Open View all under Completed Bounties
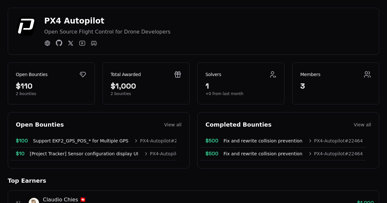The height and width of the screenshot is (203, 387). pos(362,125)
